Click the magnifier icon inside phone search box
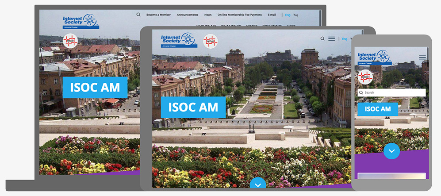This screenshot has width=441, height=196. click(361, 92)
